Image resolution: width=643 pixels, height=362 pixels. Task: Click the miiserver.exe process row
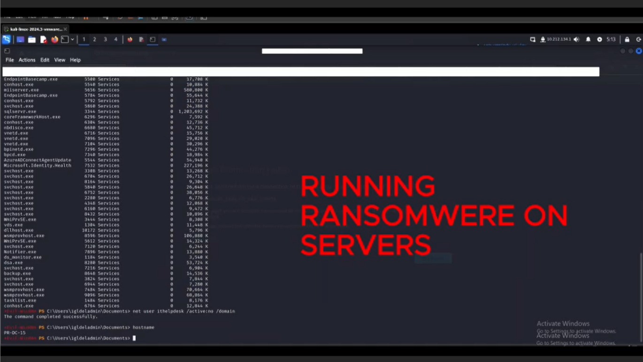[106, 90]
